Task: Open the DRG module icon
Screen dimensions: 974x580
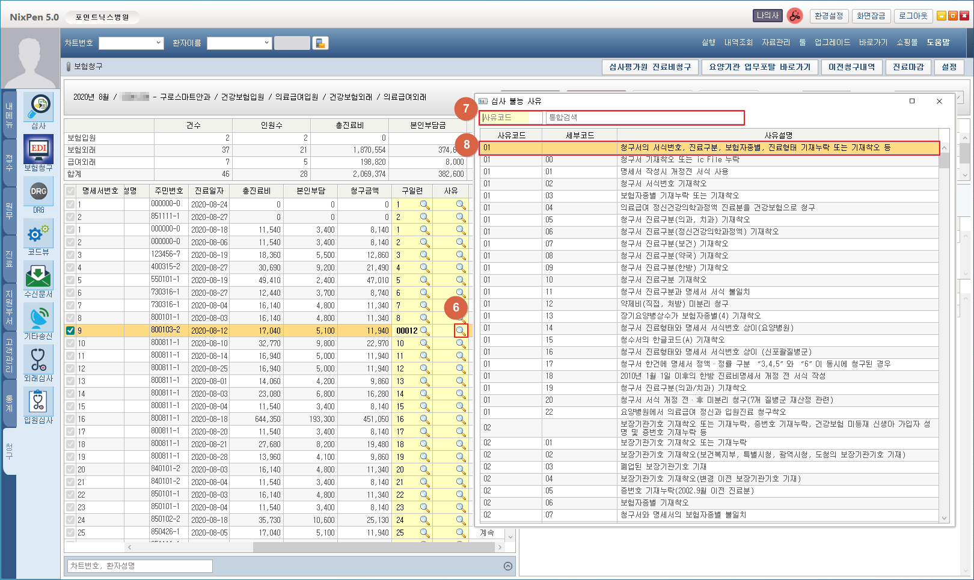Action: click(38, 192)
